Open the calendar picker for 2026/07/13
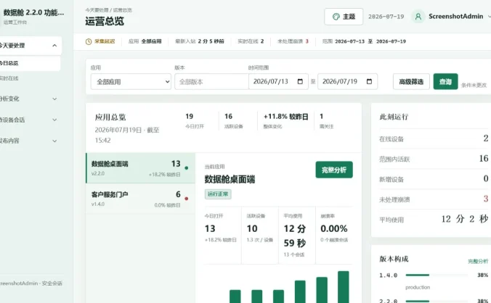Viewport: 491px width, 303px height. click(x=300, y=81)
